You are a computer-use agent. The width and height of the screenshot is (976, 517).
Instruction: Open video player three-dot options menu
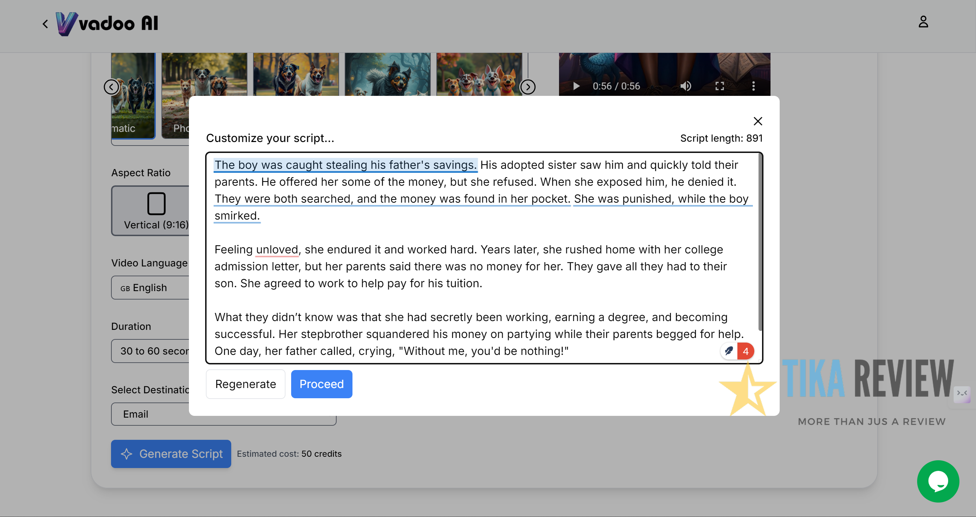click(753, 86)
